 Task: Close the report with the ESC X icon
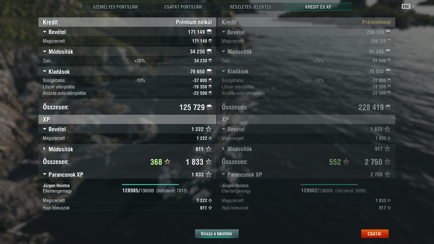pyautogui.click(x=413, y=6)
